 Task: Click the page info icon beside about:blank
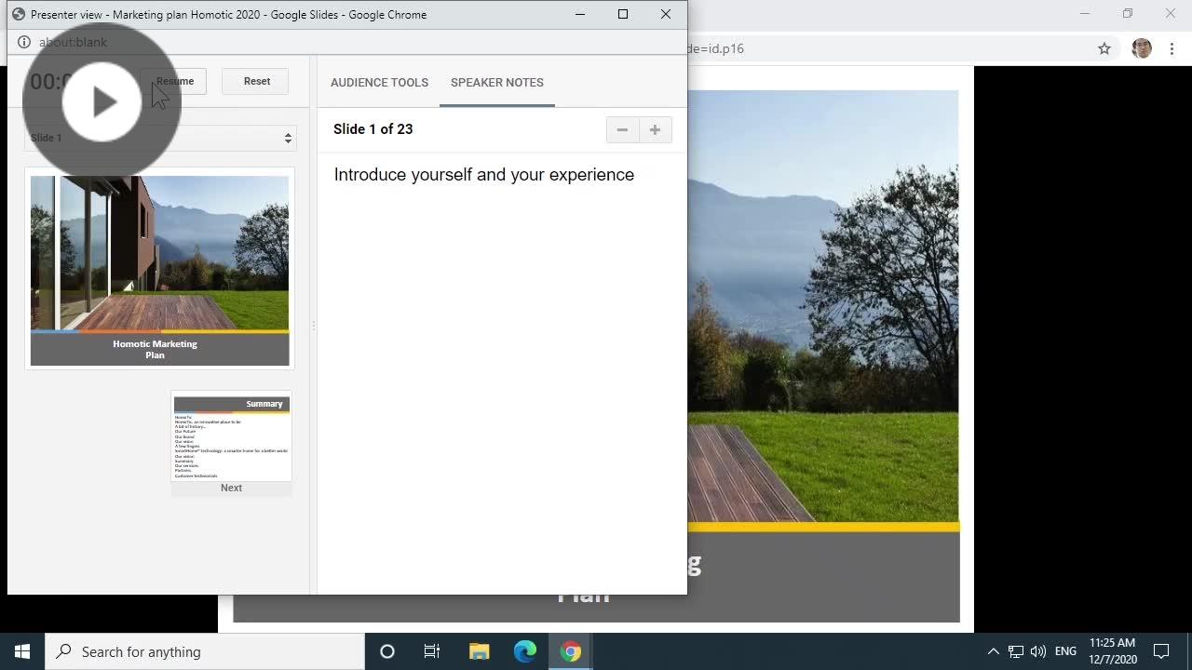(23, 42)
